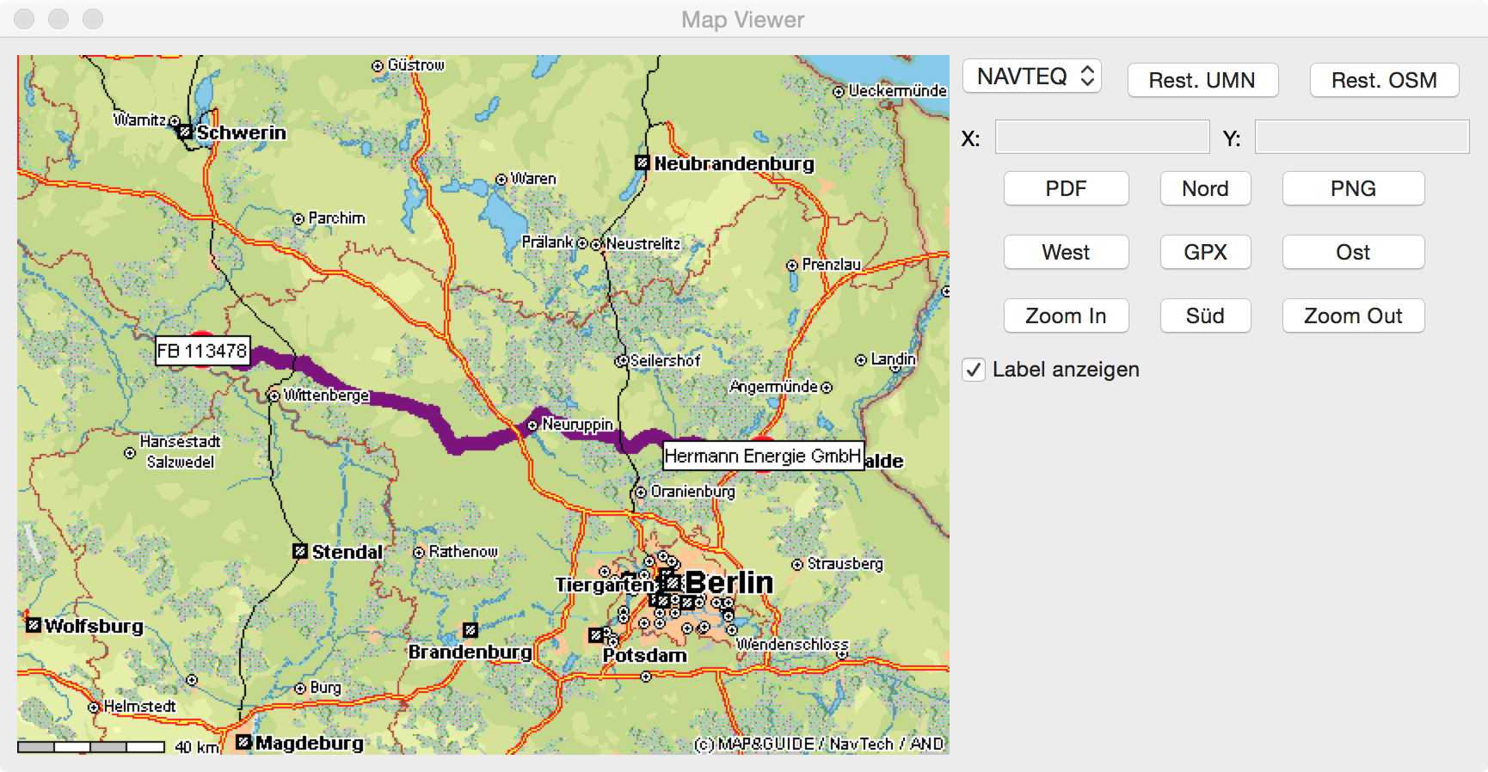Click the Strausberg town marker
Image resolution: width=1488 pixels, height=772 pixels.
click(797, 565)
